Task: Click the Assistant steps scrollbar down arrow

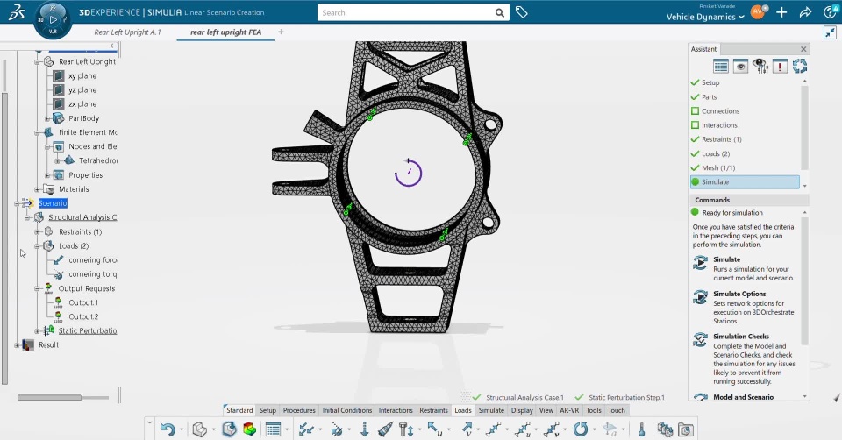Action: click(x=804, y=186)
